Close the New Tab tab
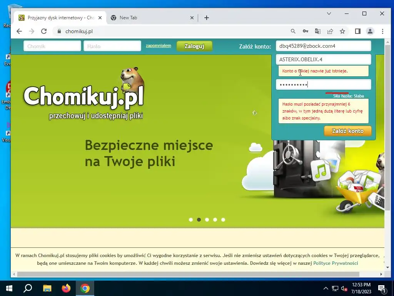The height and width of the screenshot is (296, 394). tap(192, 18)
